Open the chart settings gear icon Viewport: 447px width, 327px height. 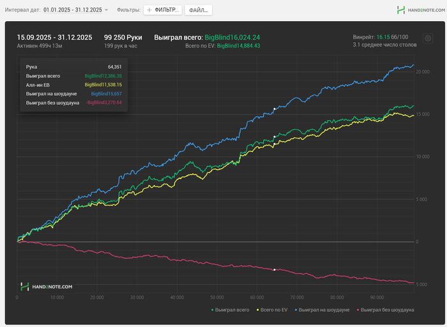[428, 38]
